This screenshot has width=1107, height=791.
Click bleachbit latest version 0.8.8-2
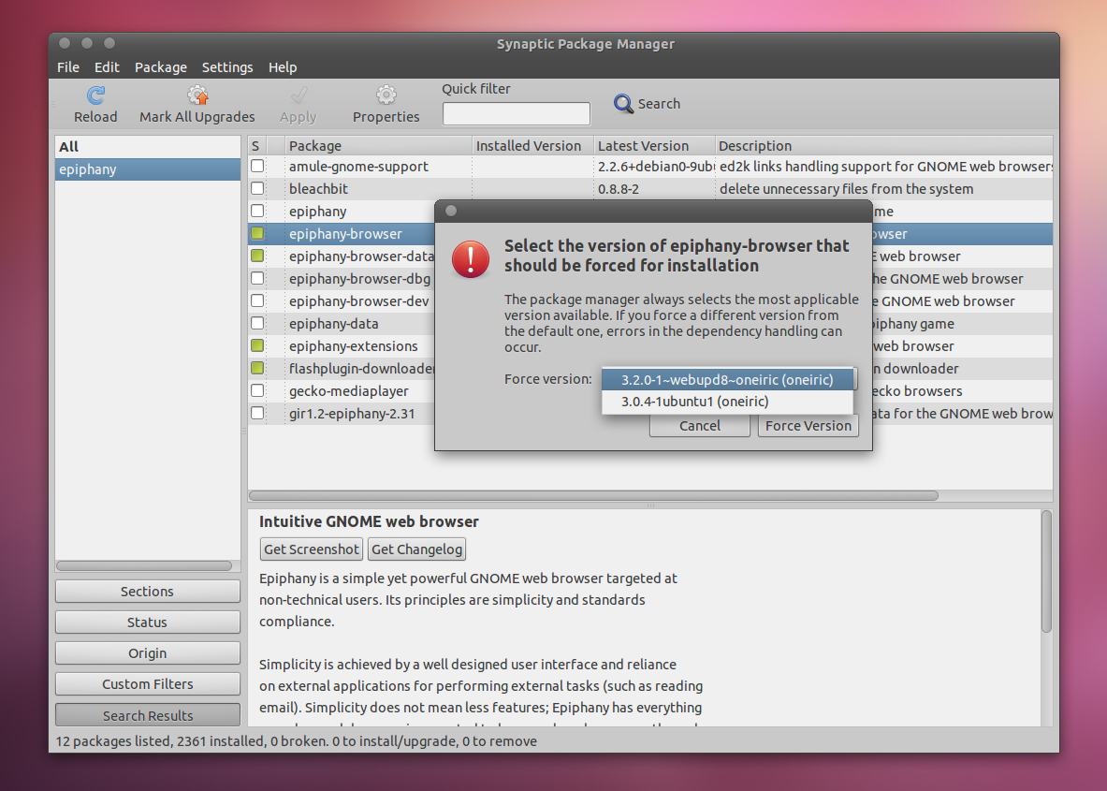(618, 188)
